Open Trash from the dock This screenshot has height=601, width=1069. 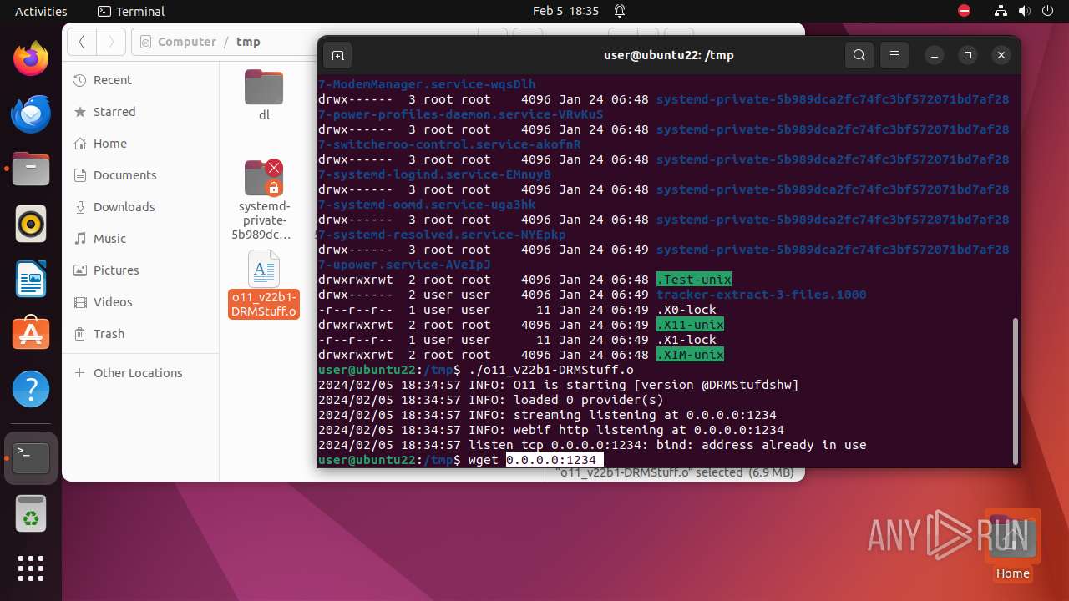(x=31, y=513)
